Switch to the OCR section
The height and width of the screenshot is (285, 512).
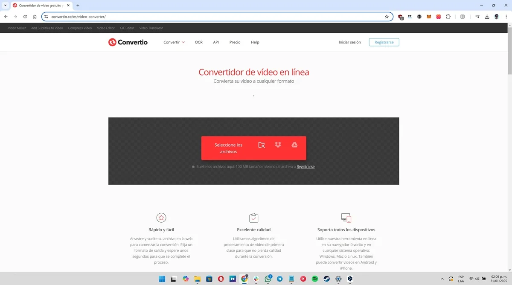[x=198, y=42]
